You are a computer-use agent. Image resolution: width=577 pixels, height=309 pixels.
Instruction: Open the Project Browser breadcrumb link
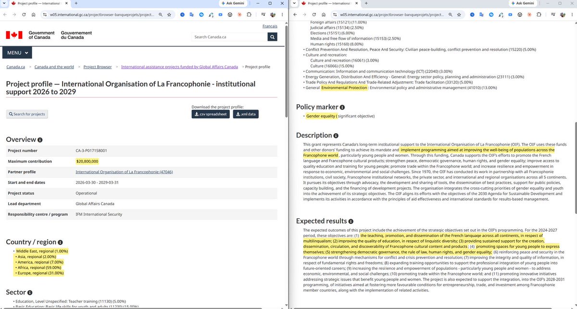coord(98,67)
